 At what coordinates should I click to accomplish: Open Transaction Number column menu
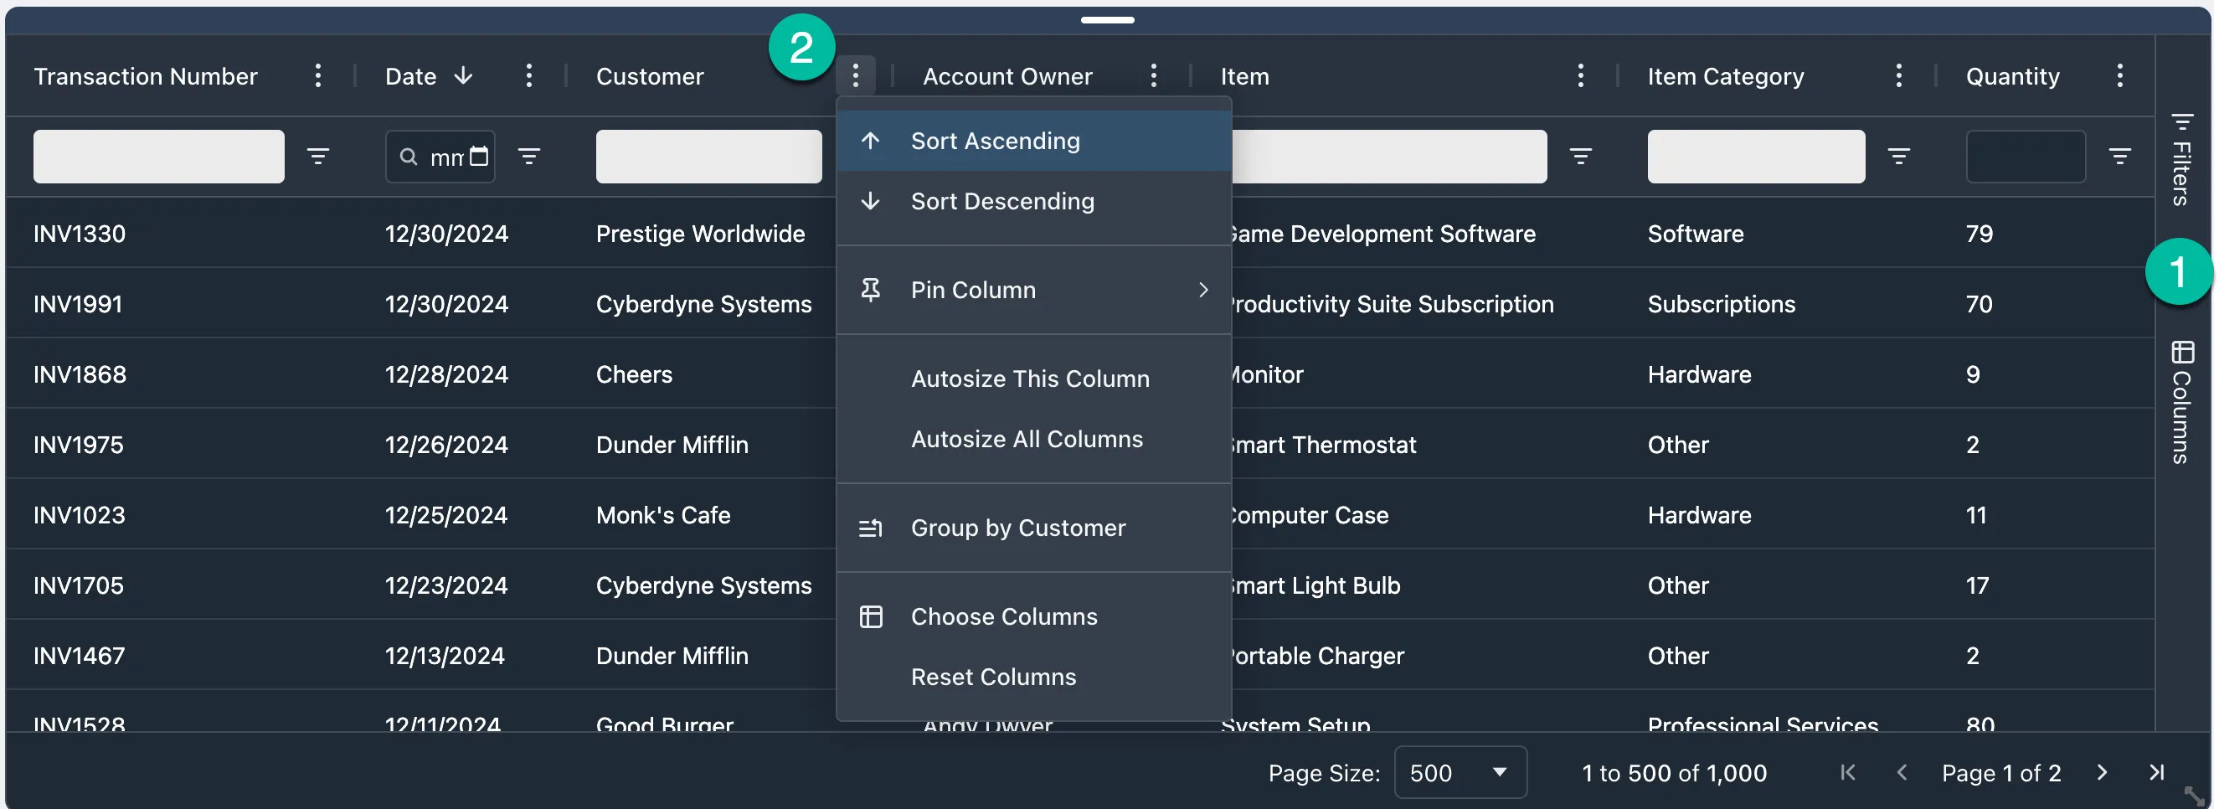318,76
